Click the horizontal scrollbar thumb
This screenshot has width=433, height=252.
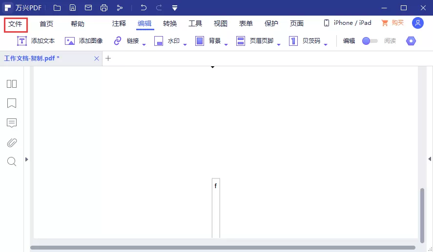[x=223, y=248]
